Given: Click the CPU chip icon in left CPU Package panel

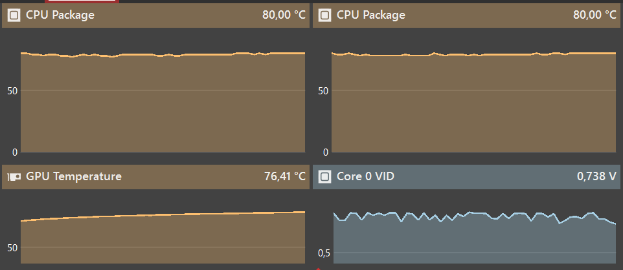Looking at the screenshot, I should click(x=13, y=16).
